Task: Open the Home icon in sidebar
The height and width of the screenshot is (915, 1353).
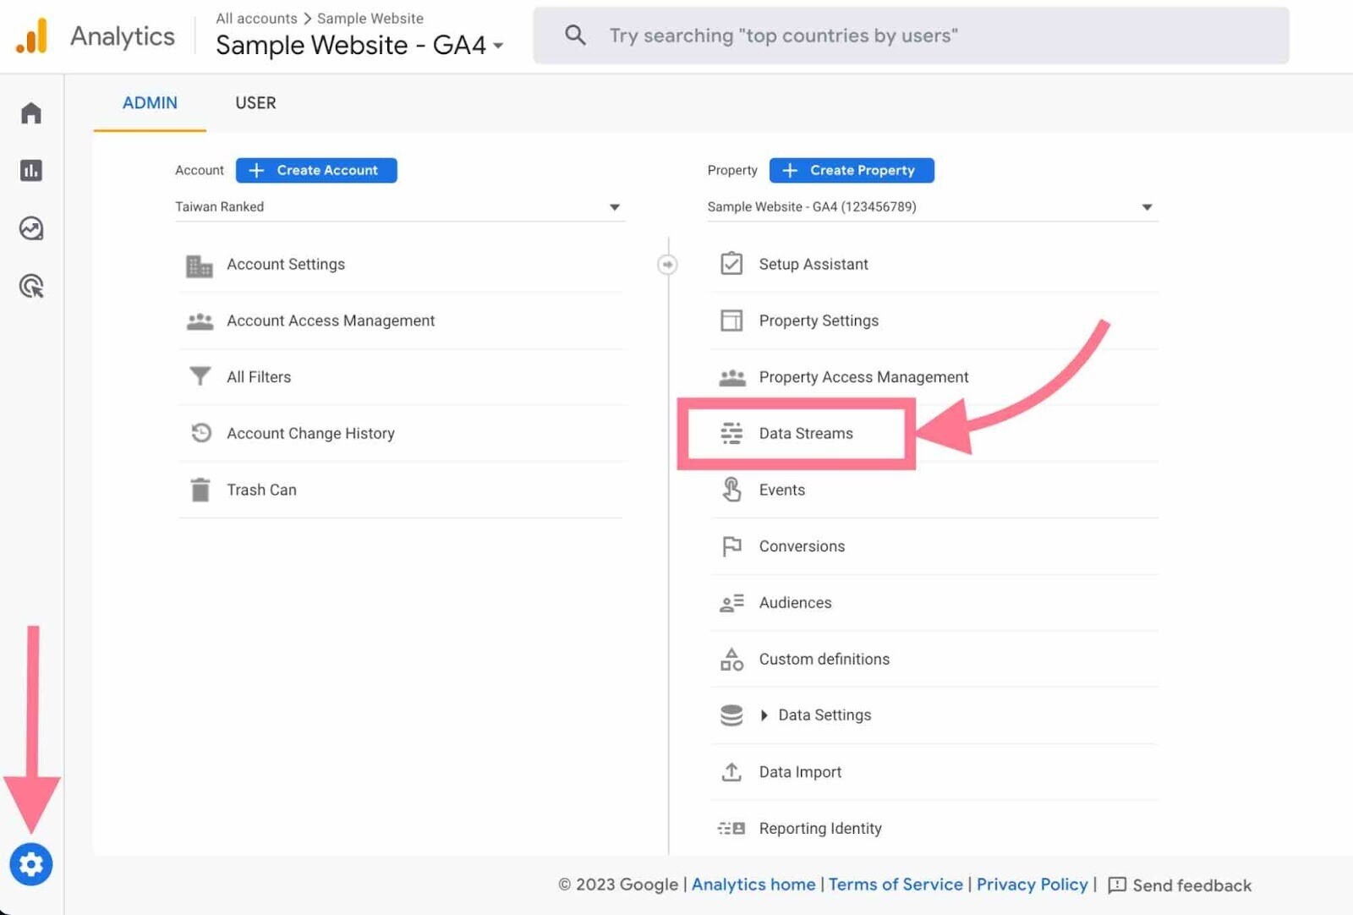Action: [x=31, y=112]
